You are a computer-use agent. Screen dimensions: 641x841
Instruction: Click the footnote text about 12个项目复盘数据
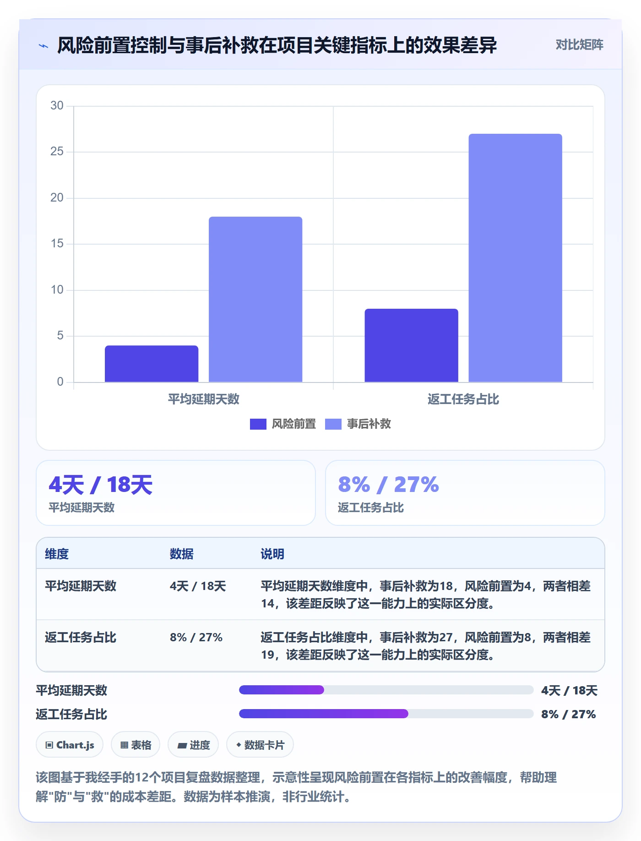point(296,787)
